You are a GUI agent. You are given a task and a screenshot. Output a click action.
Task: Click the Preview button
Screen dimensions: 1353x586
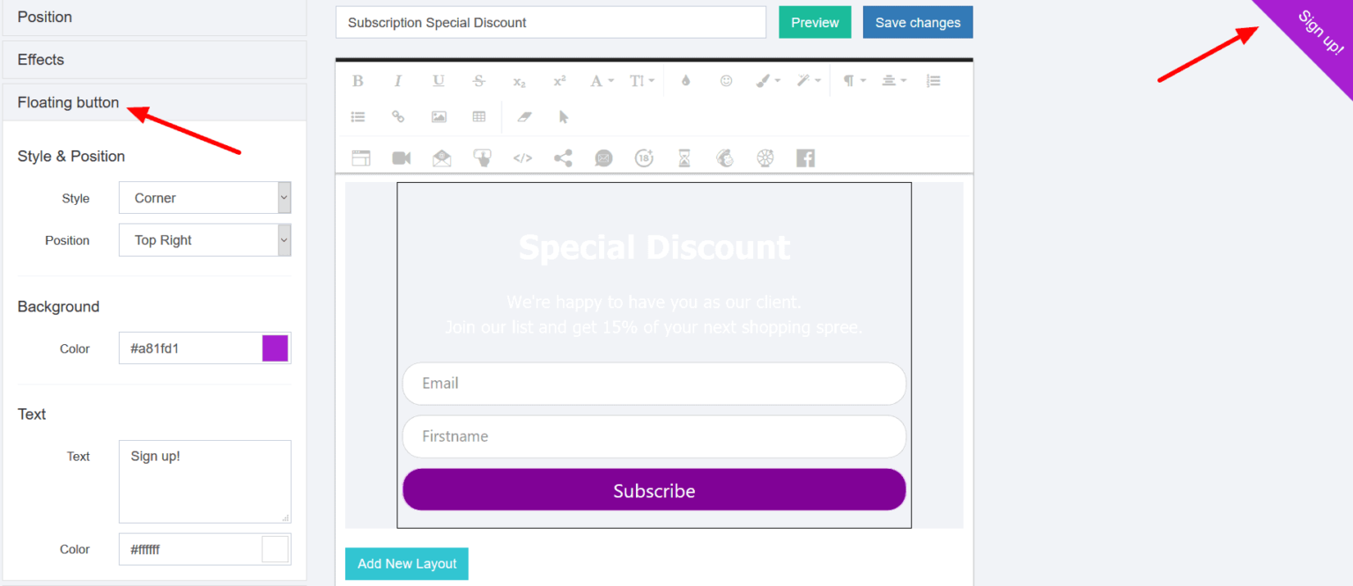[x=815, y=23]
